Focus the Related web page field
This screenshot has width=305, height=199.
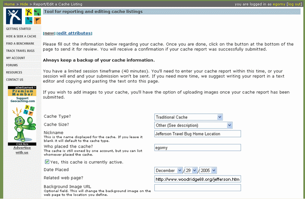click(198, 179)
